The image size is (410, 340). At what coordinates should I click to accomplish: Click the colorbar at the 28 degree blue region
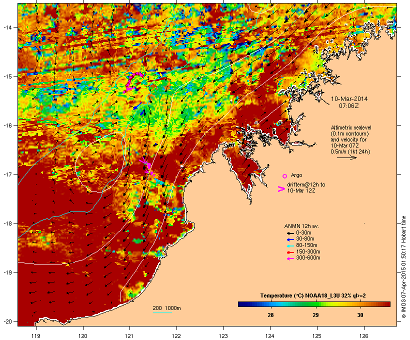[x=270, y=304]
